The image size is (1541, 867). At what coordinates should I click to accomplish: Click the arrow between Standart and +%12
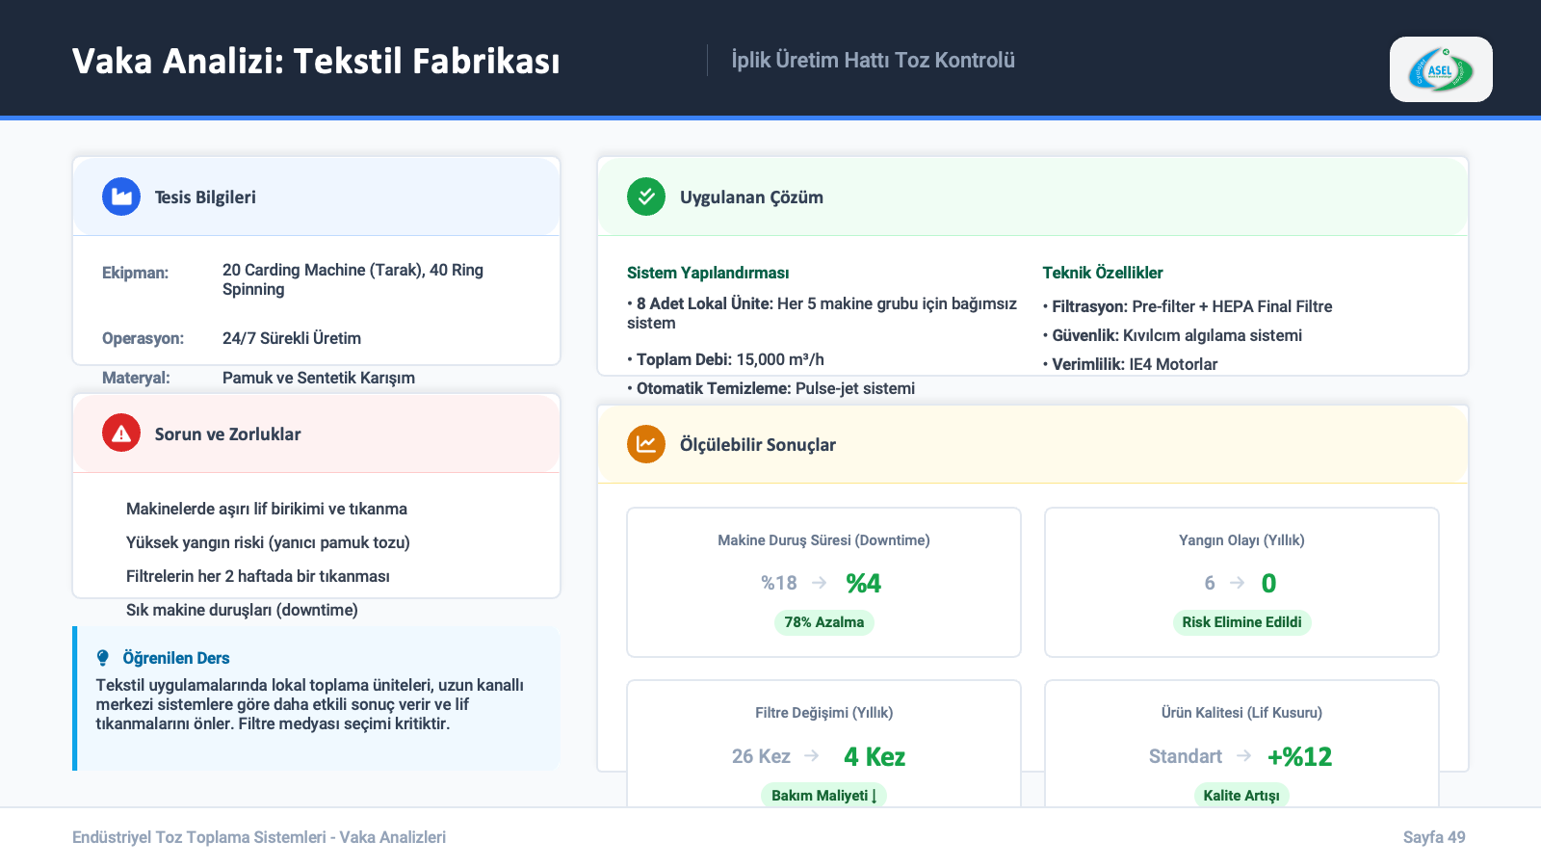coord(1244,756)
